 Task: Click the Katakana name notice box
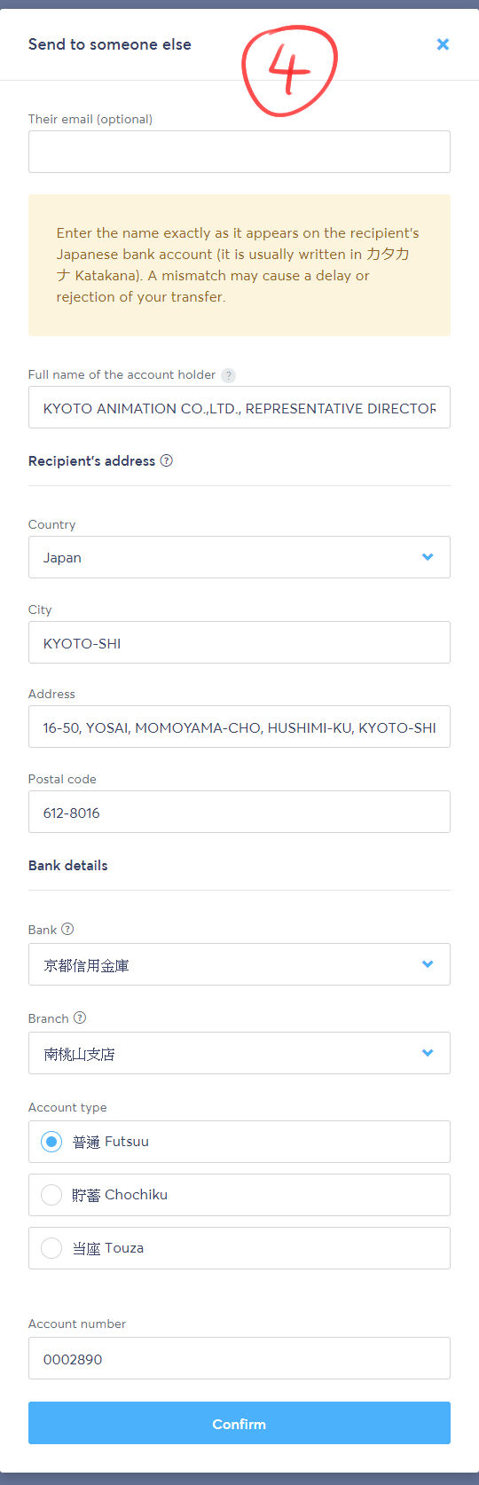[239, 265]
